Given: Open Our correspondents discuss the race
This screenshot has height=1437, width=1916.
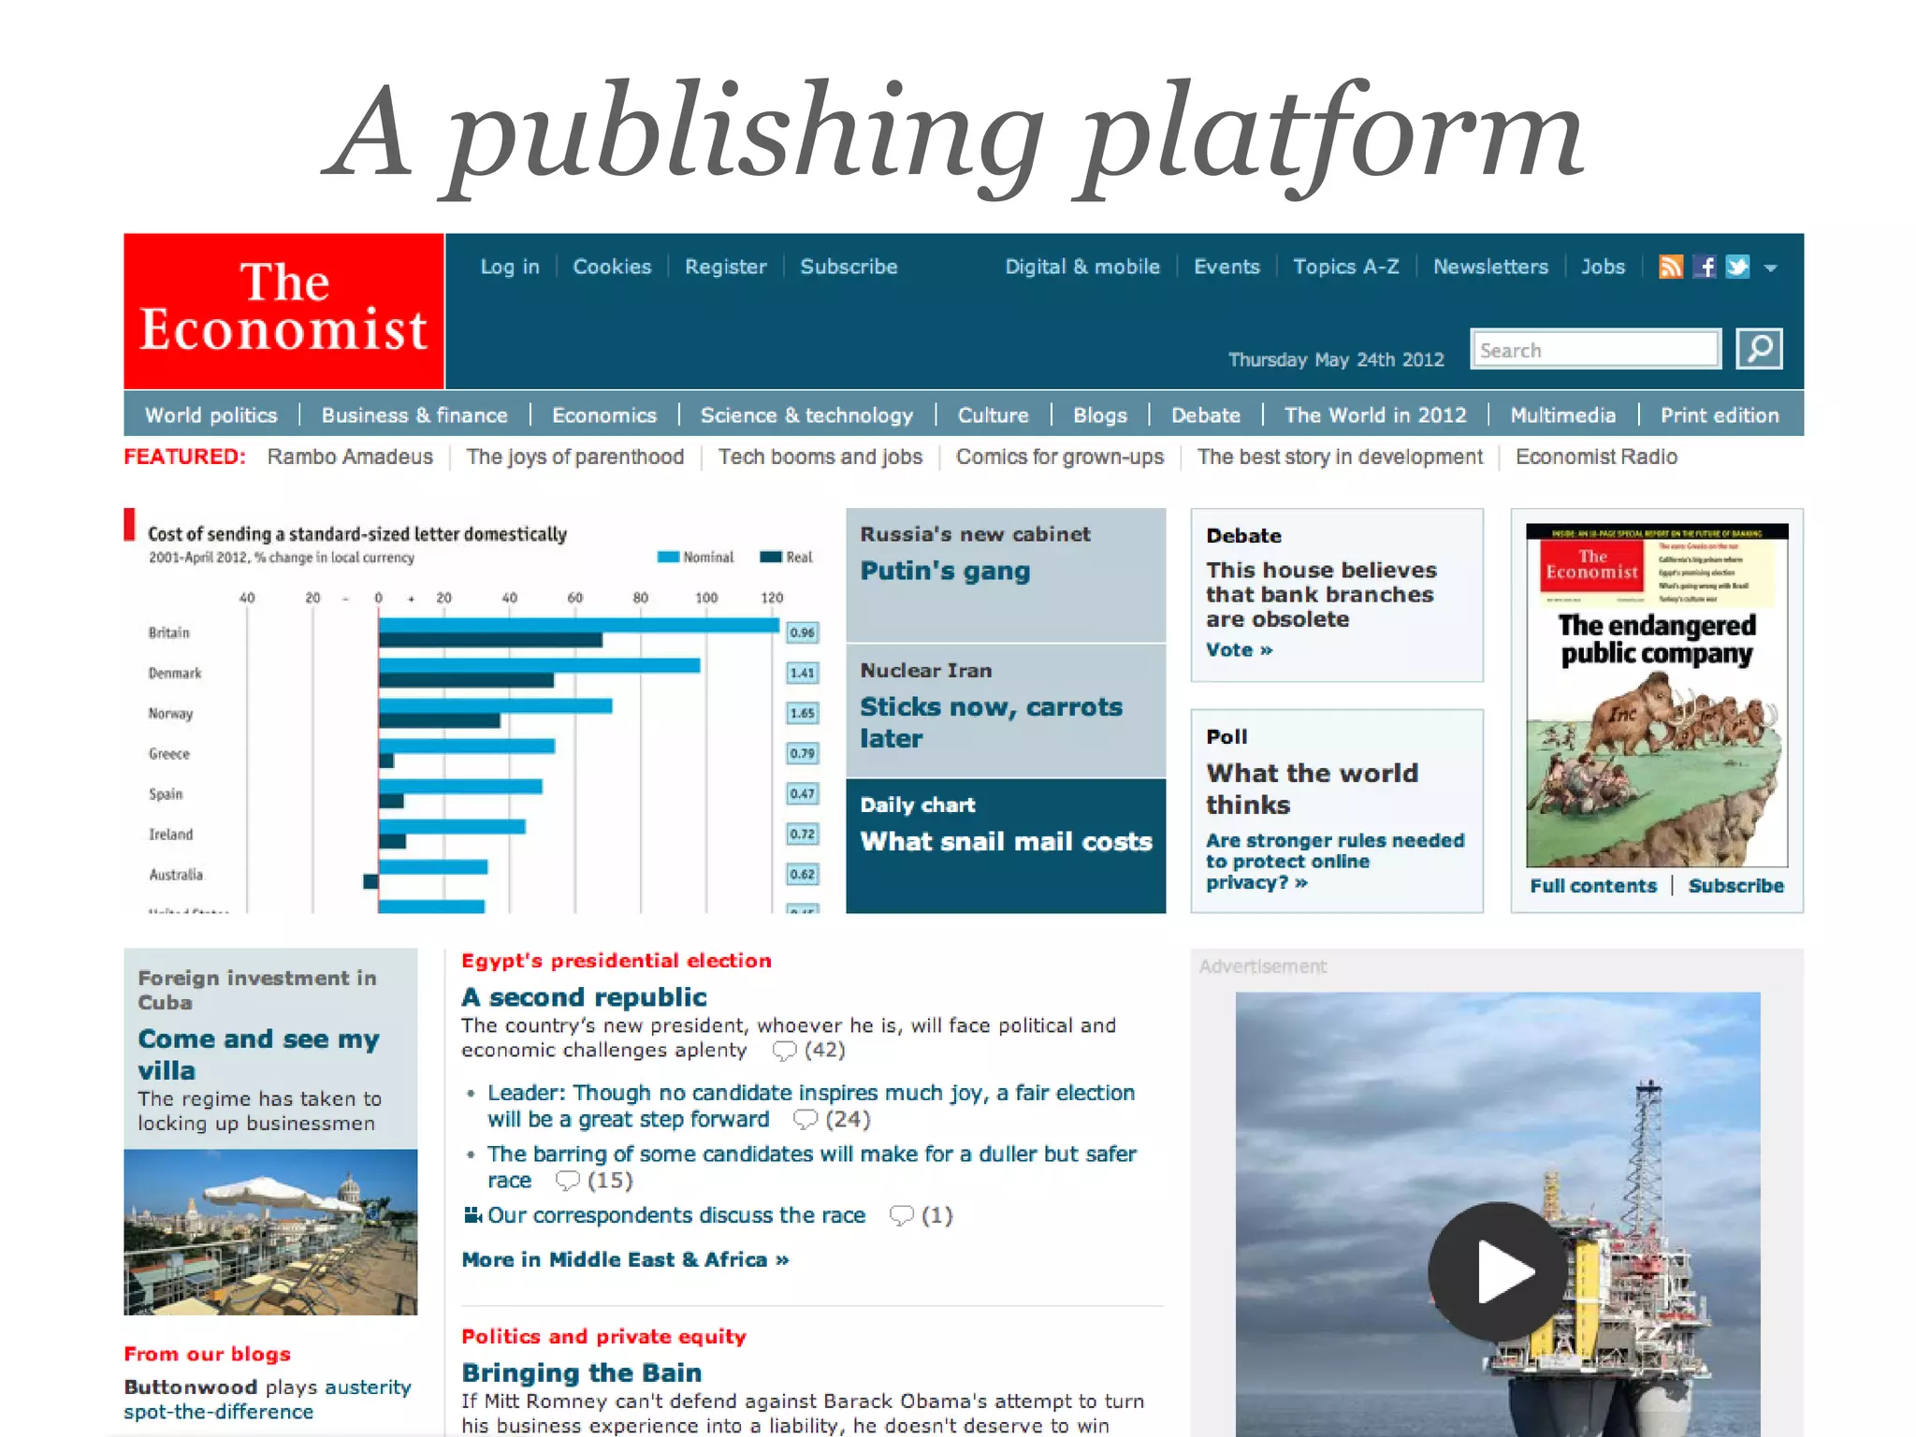Looking at the screenshot, I should (676, 1214).
